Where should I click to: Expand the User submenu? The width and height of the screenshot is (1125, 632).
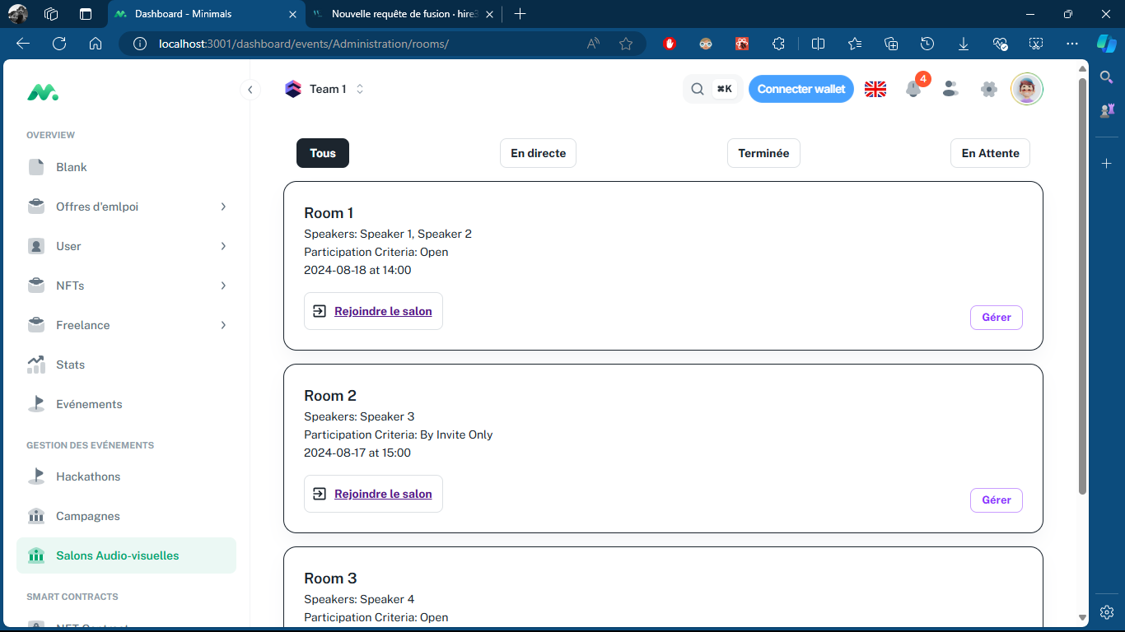pos(223,246)
